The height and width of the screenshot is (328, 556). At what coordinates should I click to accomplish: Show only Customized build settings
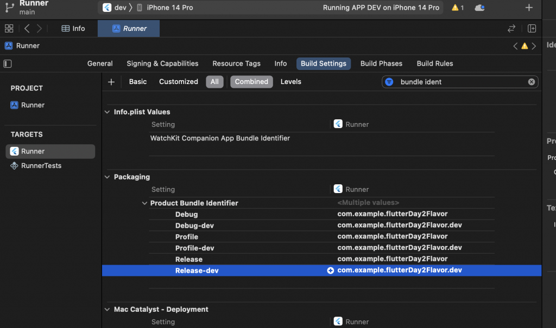(x=178, y=82)
